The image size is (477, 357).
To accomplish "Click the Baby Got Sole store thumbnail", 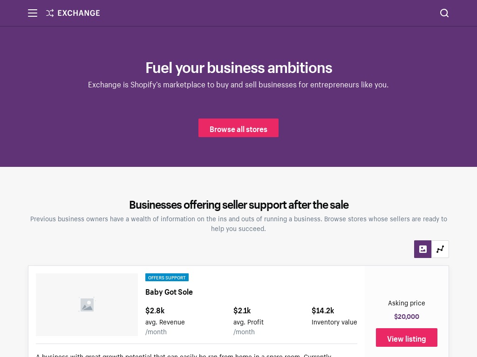I will (x=87, y=304).
